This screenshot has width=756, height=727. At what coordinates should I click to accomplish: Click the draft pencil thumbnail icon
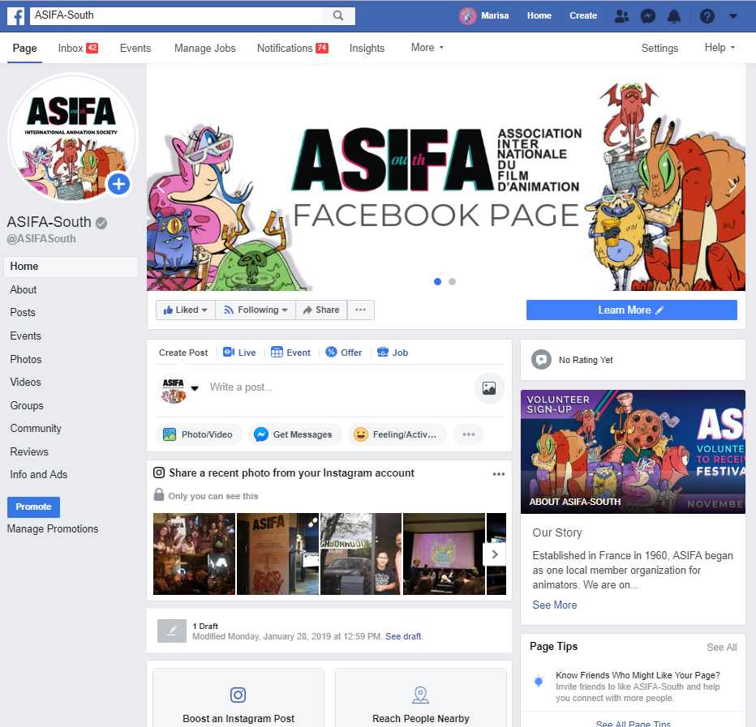[x=172, y=631]
